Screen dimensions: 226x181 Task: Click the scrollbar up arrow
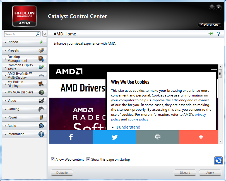(x=220, y=67)
